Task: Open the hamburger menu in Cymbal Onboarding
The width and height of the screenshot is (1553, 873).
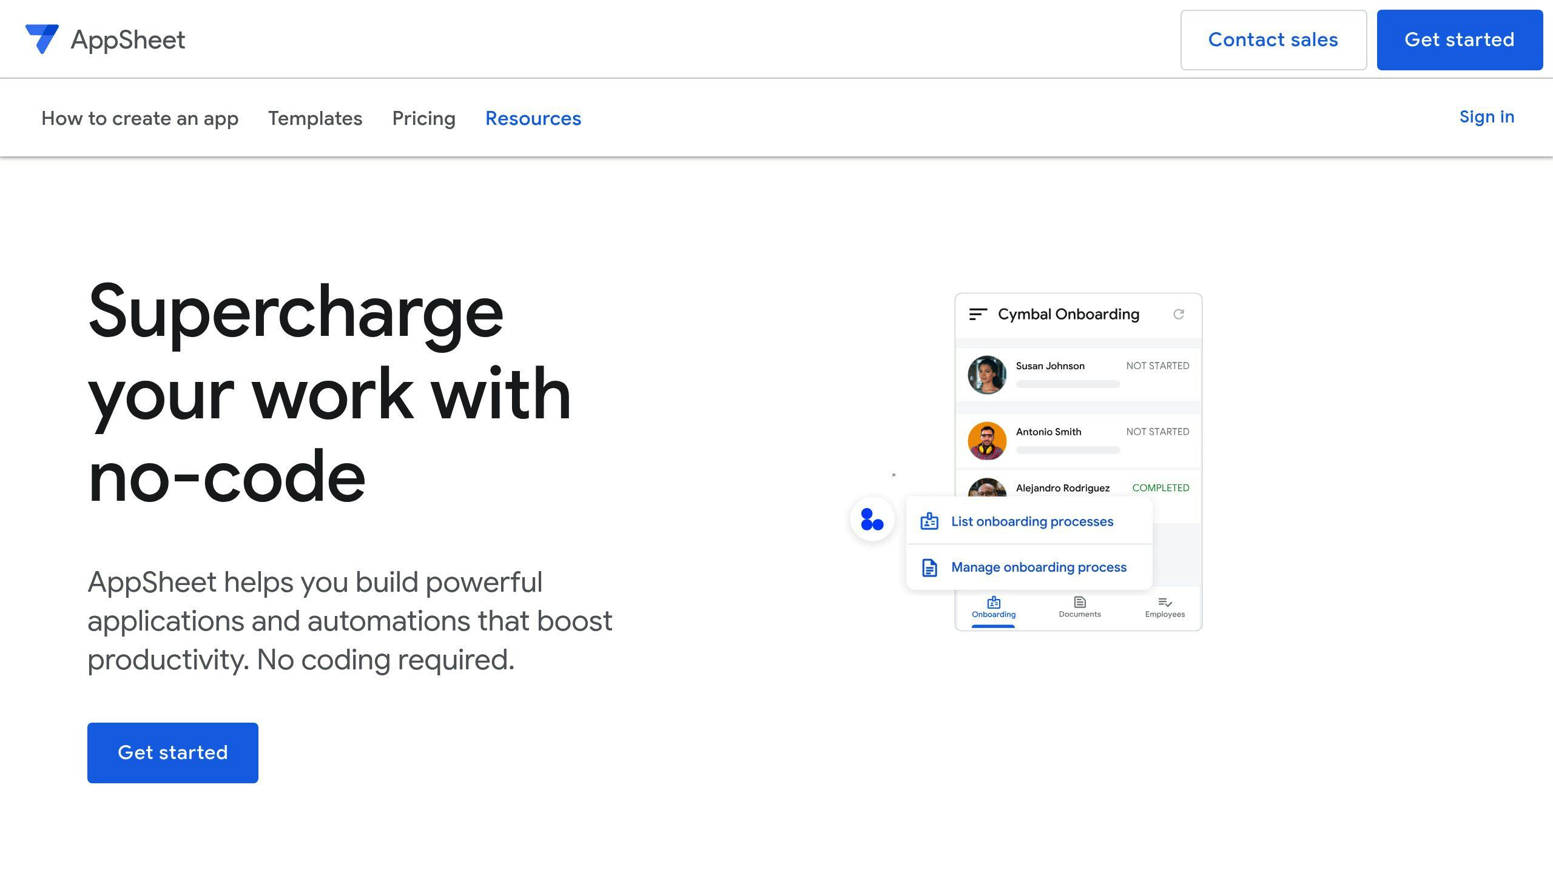Action: (x=978, y=314)
